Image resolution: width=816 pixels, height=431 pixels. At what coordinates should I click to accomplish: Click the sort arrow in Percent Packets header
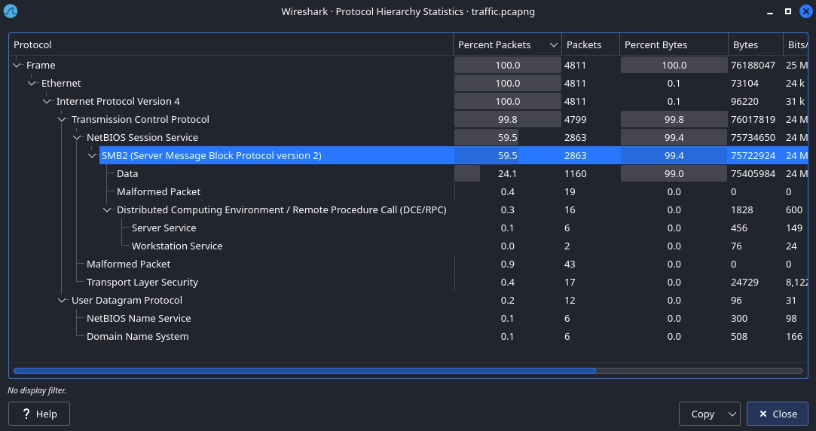[x=554, y=45]
